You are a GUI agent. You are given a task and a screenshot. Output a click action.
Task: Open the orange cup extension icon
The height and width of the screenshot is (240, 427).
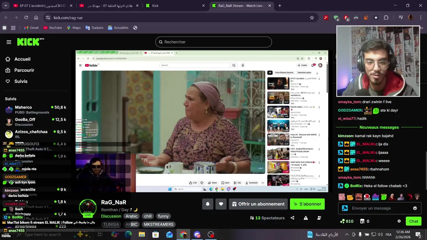pos(366,18)
